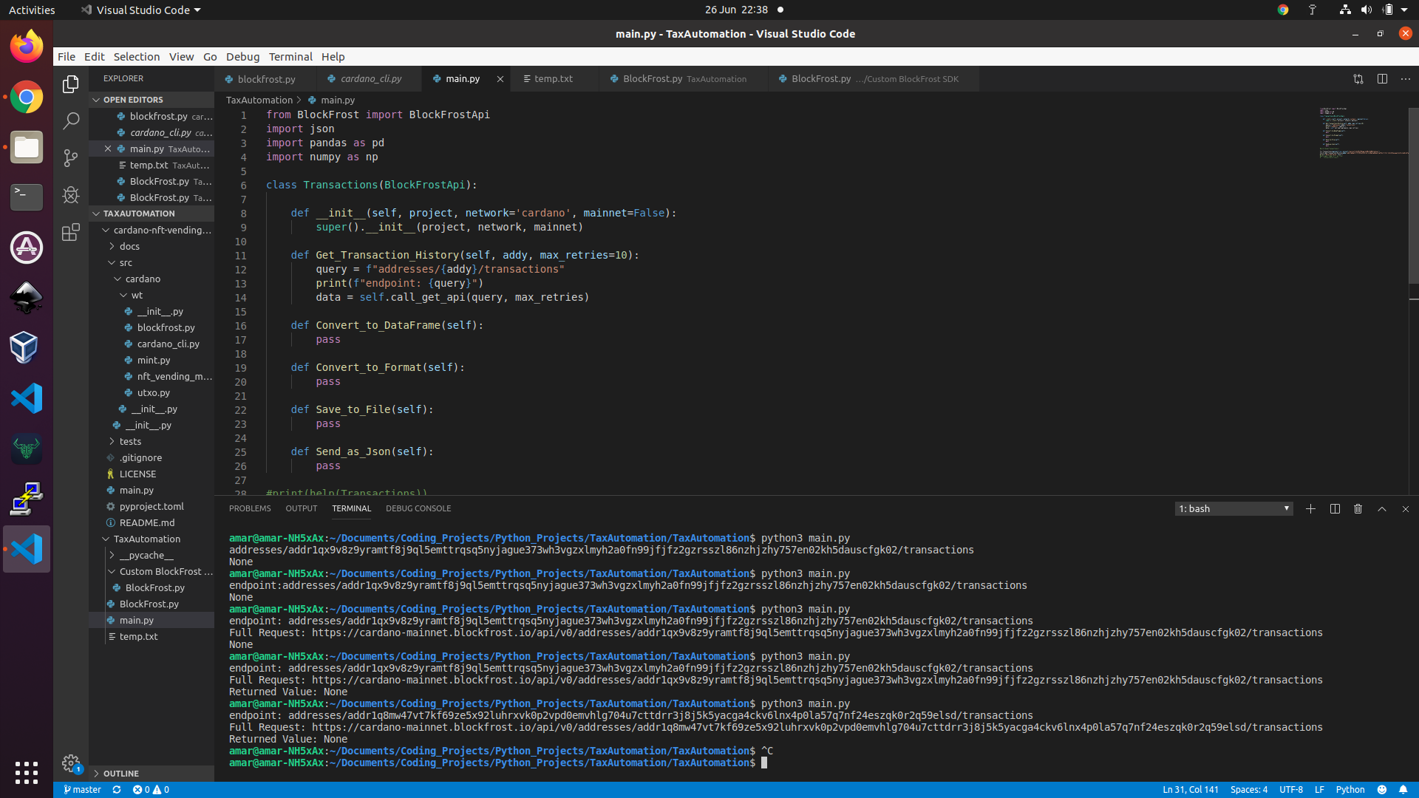Viewport: 1419px width, 798px height.
Task: Switch to the DEBUG CONSOLE panel tab
Action: (418, 508)
